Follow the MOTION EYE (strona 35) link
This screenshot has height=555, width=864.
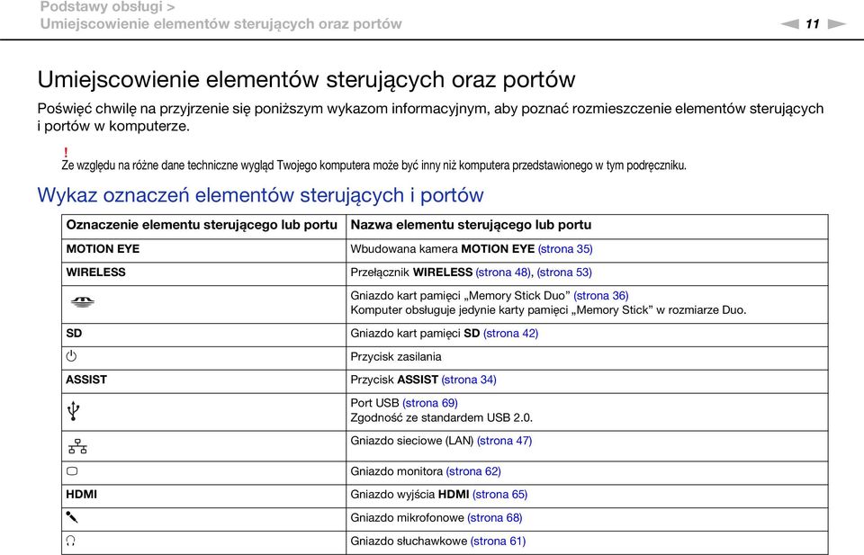(x=565, y=249)
